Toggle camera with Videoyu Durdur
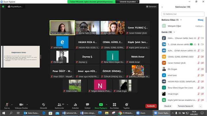Screen dimensions: 207x116 21,105
